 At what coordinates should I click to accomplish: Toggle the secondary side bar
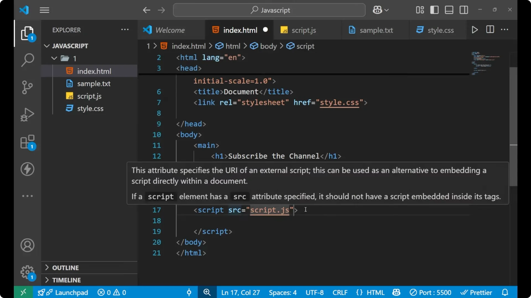[464, 10]
